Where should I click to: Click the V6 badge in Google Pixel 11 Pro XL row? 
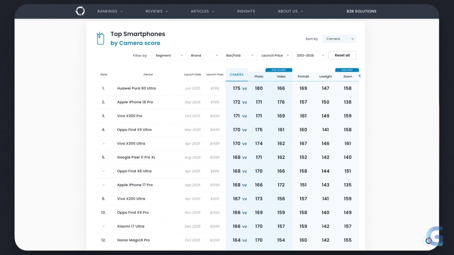(x=244, y=158)
